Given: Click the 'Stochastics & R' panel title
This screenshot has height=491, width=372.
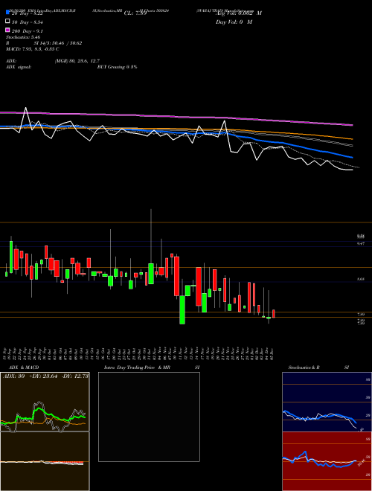Looking at the screenshot, I should point(304,368).
